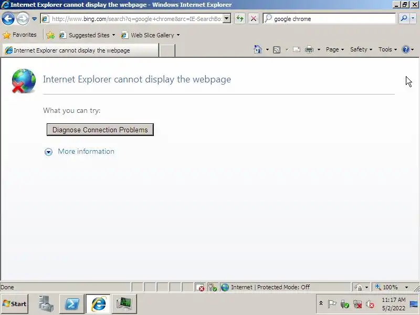Click the More information link text
The image size is (420, 315).
click(x=86, y=151)
